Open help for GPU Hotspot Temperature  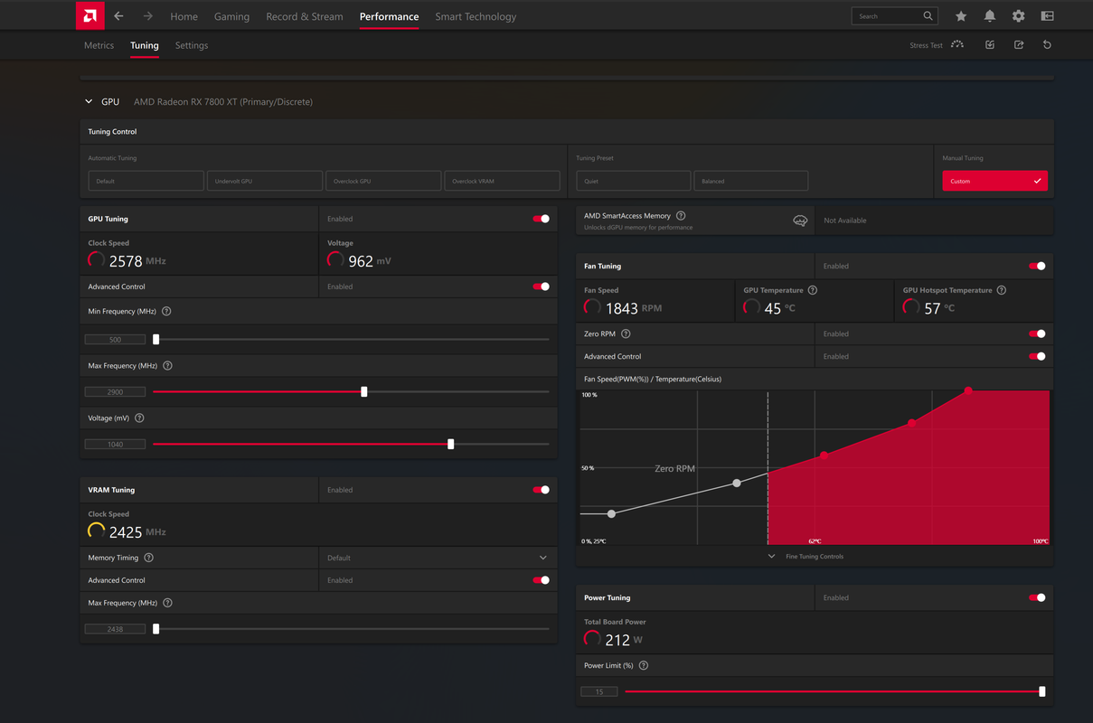pyautogui.click(x=1002, y=290)
